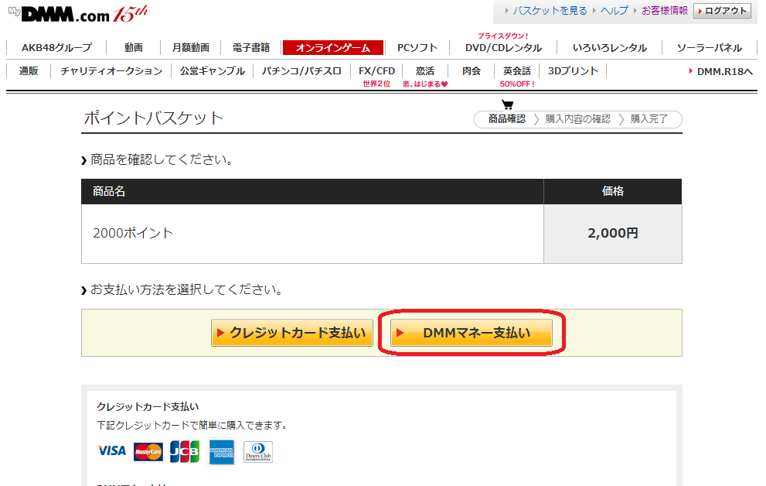Open the 動画 menu item
Image resolution: width=766 pixels, height=486 pixels.
point(134,47)
